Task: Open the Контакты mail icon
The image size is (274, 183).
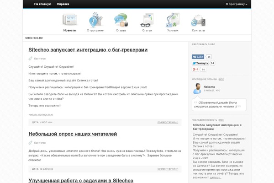Action: (x=198, y=21)
